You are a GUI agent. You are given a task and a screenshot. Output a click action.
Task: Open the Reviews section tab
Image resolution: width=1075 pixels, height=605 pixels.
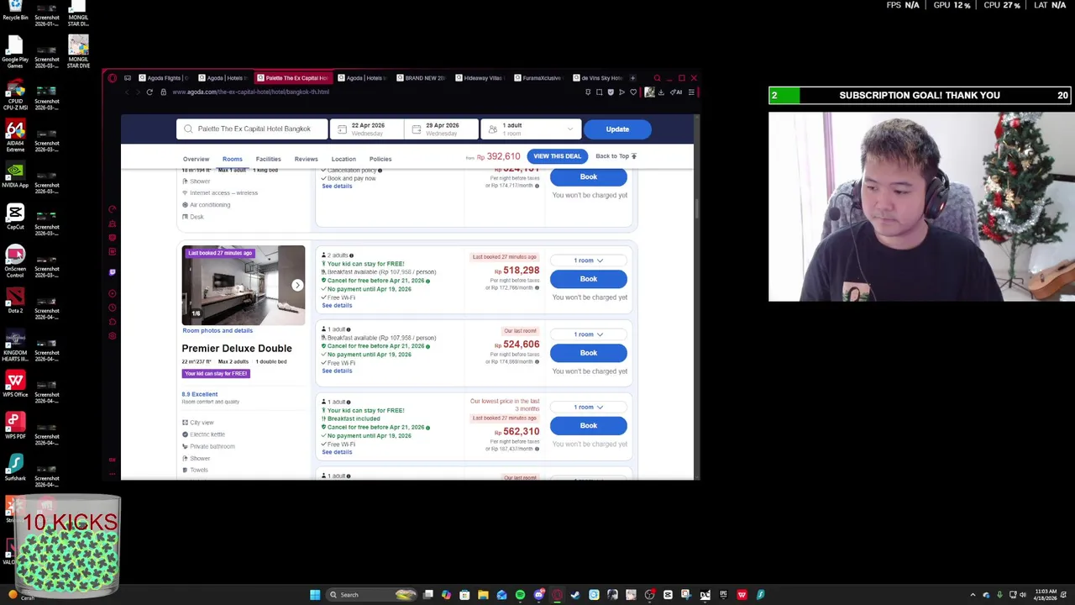pos(306,159)
